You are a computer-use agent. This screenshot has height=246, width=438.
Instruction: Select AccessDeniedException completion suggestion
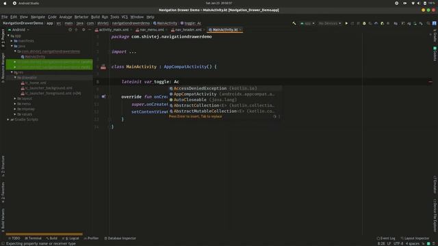225,88
